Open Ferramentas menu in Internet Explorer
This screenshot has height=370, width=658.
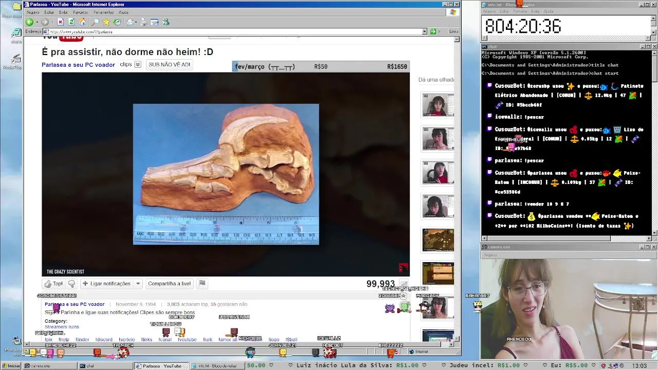[103, 12]
